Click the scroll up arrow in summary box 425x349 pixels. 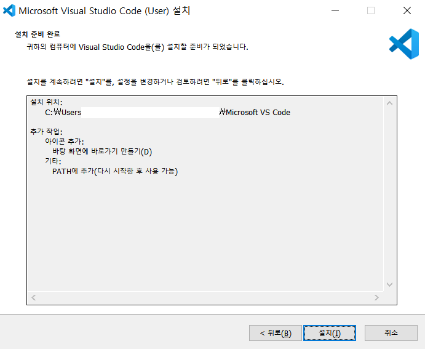click(x=390, y=103)
